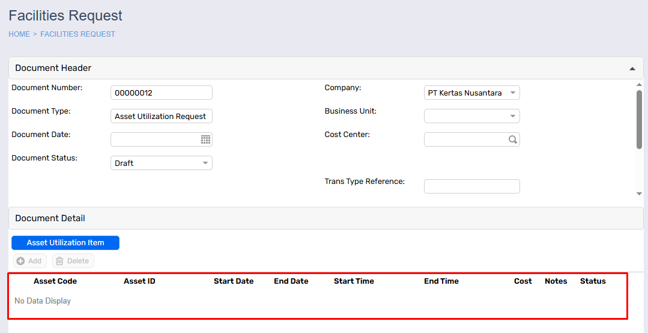
Task: Open the Document Status dropdown
Action: tap(205, 163)
